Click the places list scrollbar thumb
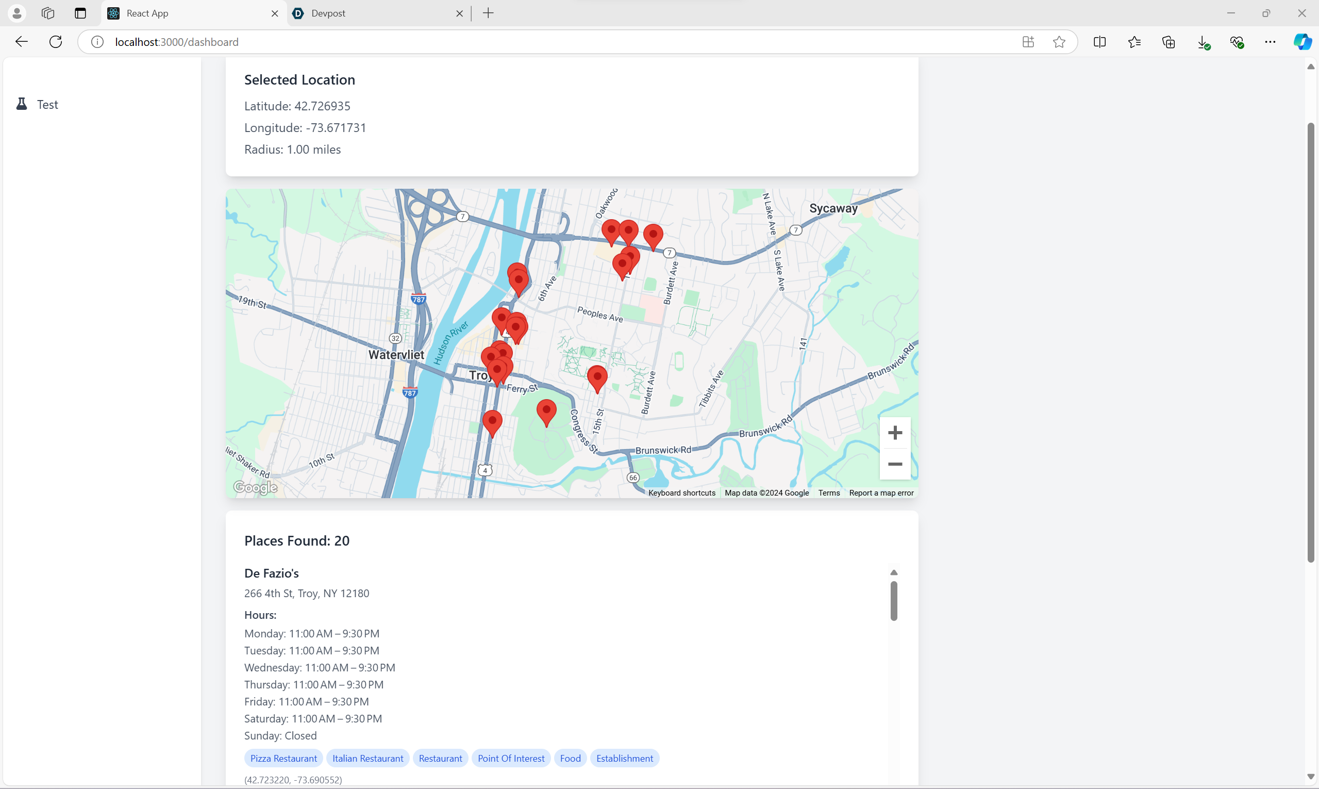This screenshot has width=1319, height=789. (x=893, y=601)
